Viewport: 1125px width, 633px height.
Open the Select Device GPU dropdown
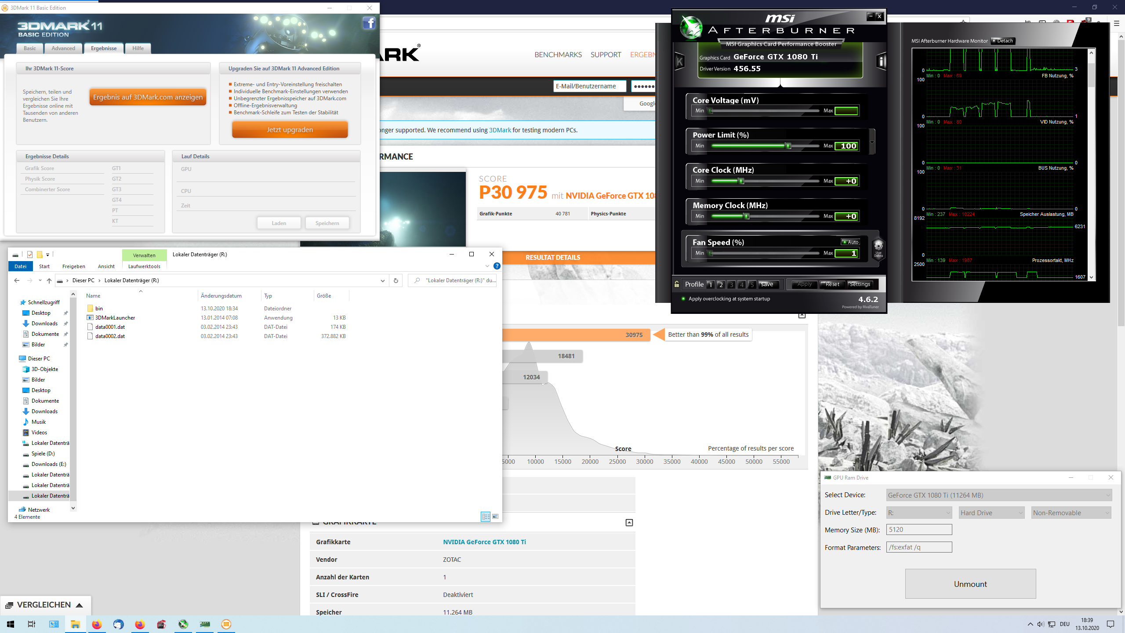click(998, 495)
